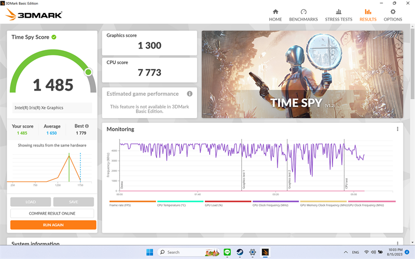The image size is (415, 259).
Task: Click the ENG language indicator
Action: point(355,252)
